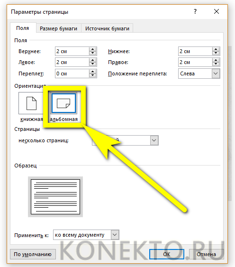Open the Применить к dropdown
Viewport: 235px width, 267px height.
(86, 235)
